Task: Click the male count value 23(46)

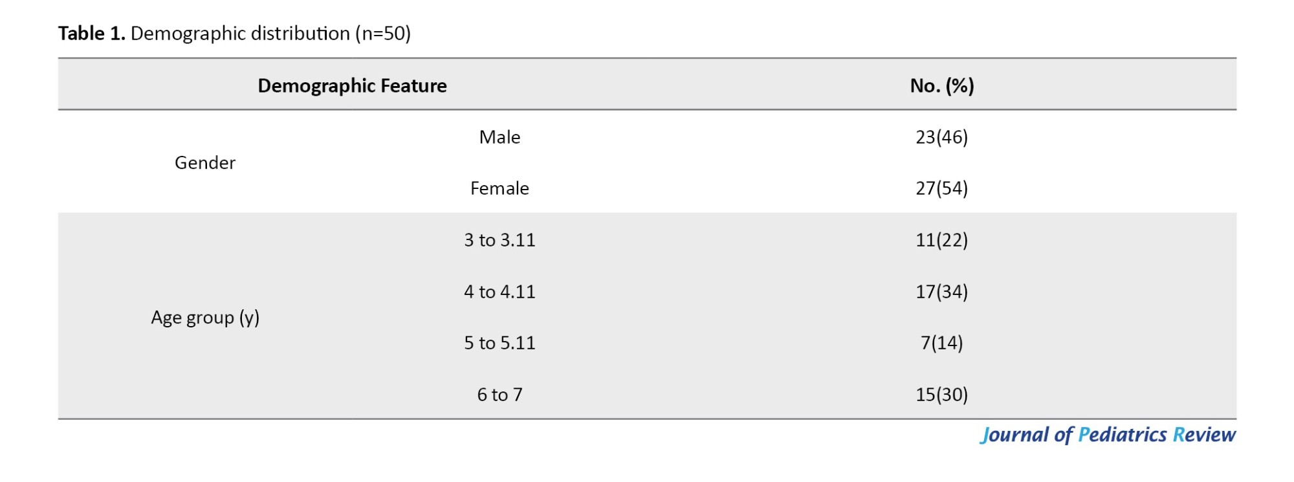Action: click(941, 137)
